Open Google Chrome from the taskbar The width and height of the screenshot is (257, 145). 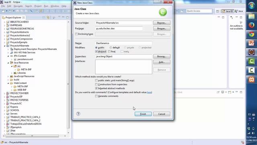(251, 34)
